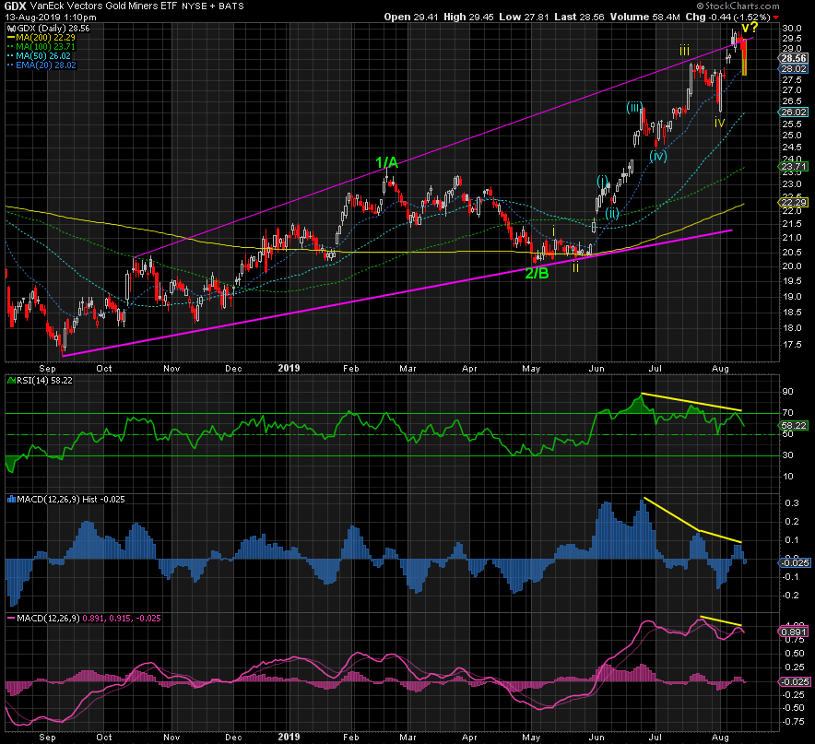Click the cyan (ii) wave label
Viewport: 815px width, 744px height.
(612, 213)
